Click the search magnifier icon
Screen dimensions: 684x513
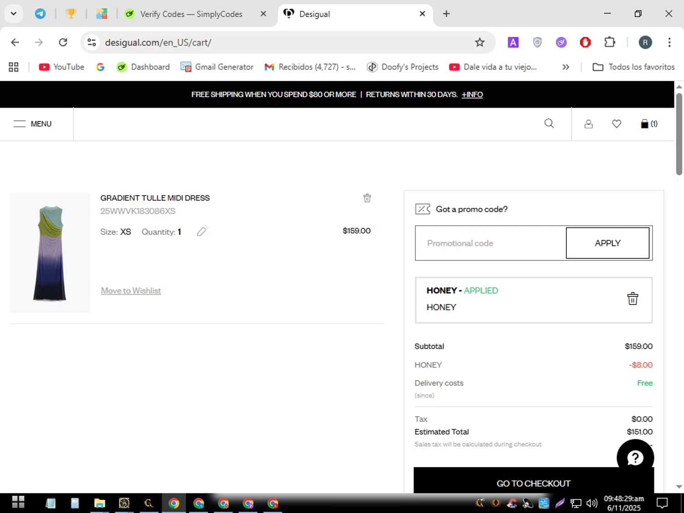(x=549, y=124)
